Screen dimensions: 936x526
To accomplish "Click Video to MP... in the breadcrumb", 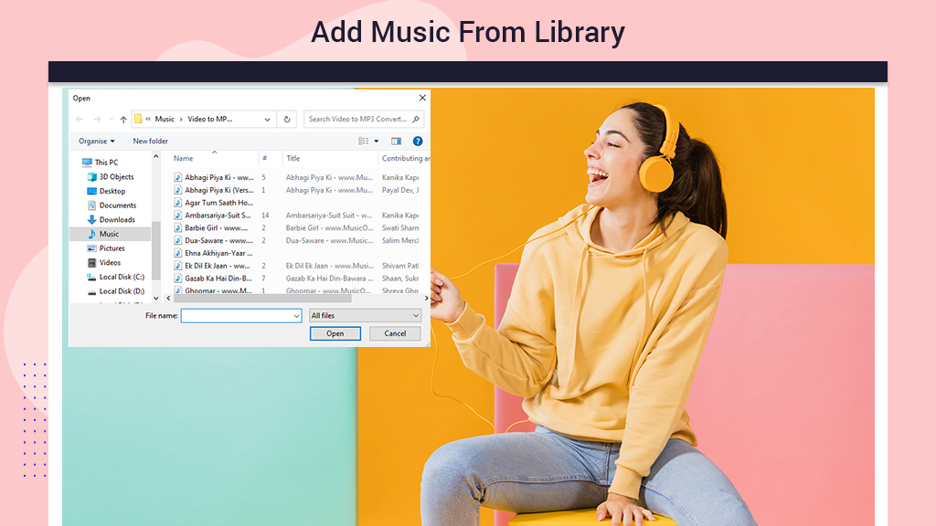I will [x=210, y=120].
